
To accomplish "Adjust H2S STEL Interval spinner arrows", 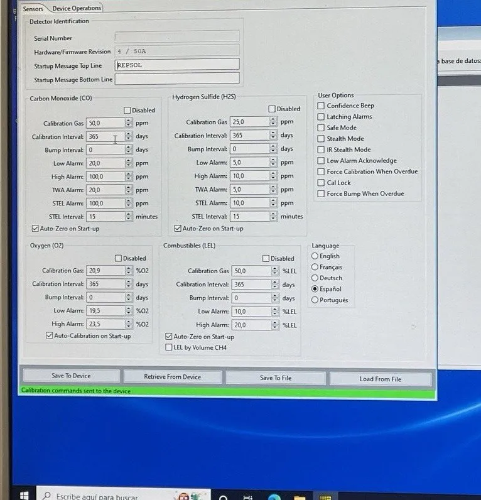I will [x=273, y=216].
